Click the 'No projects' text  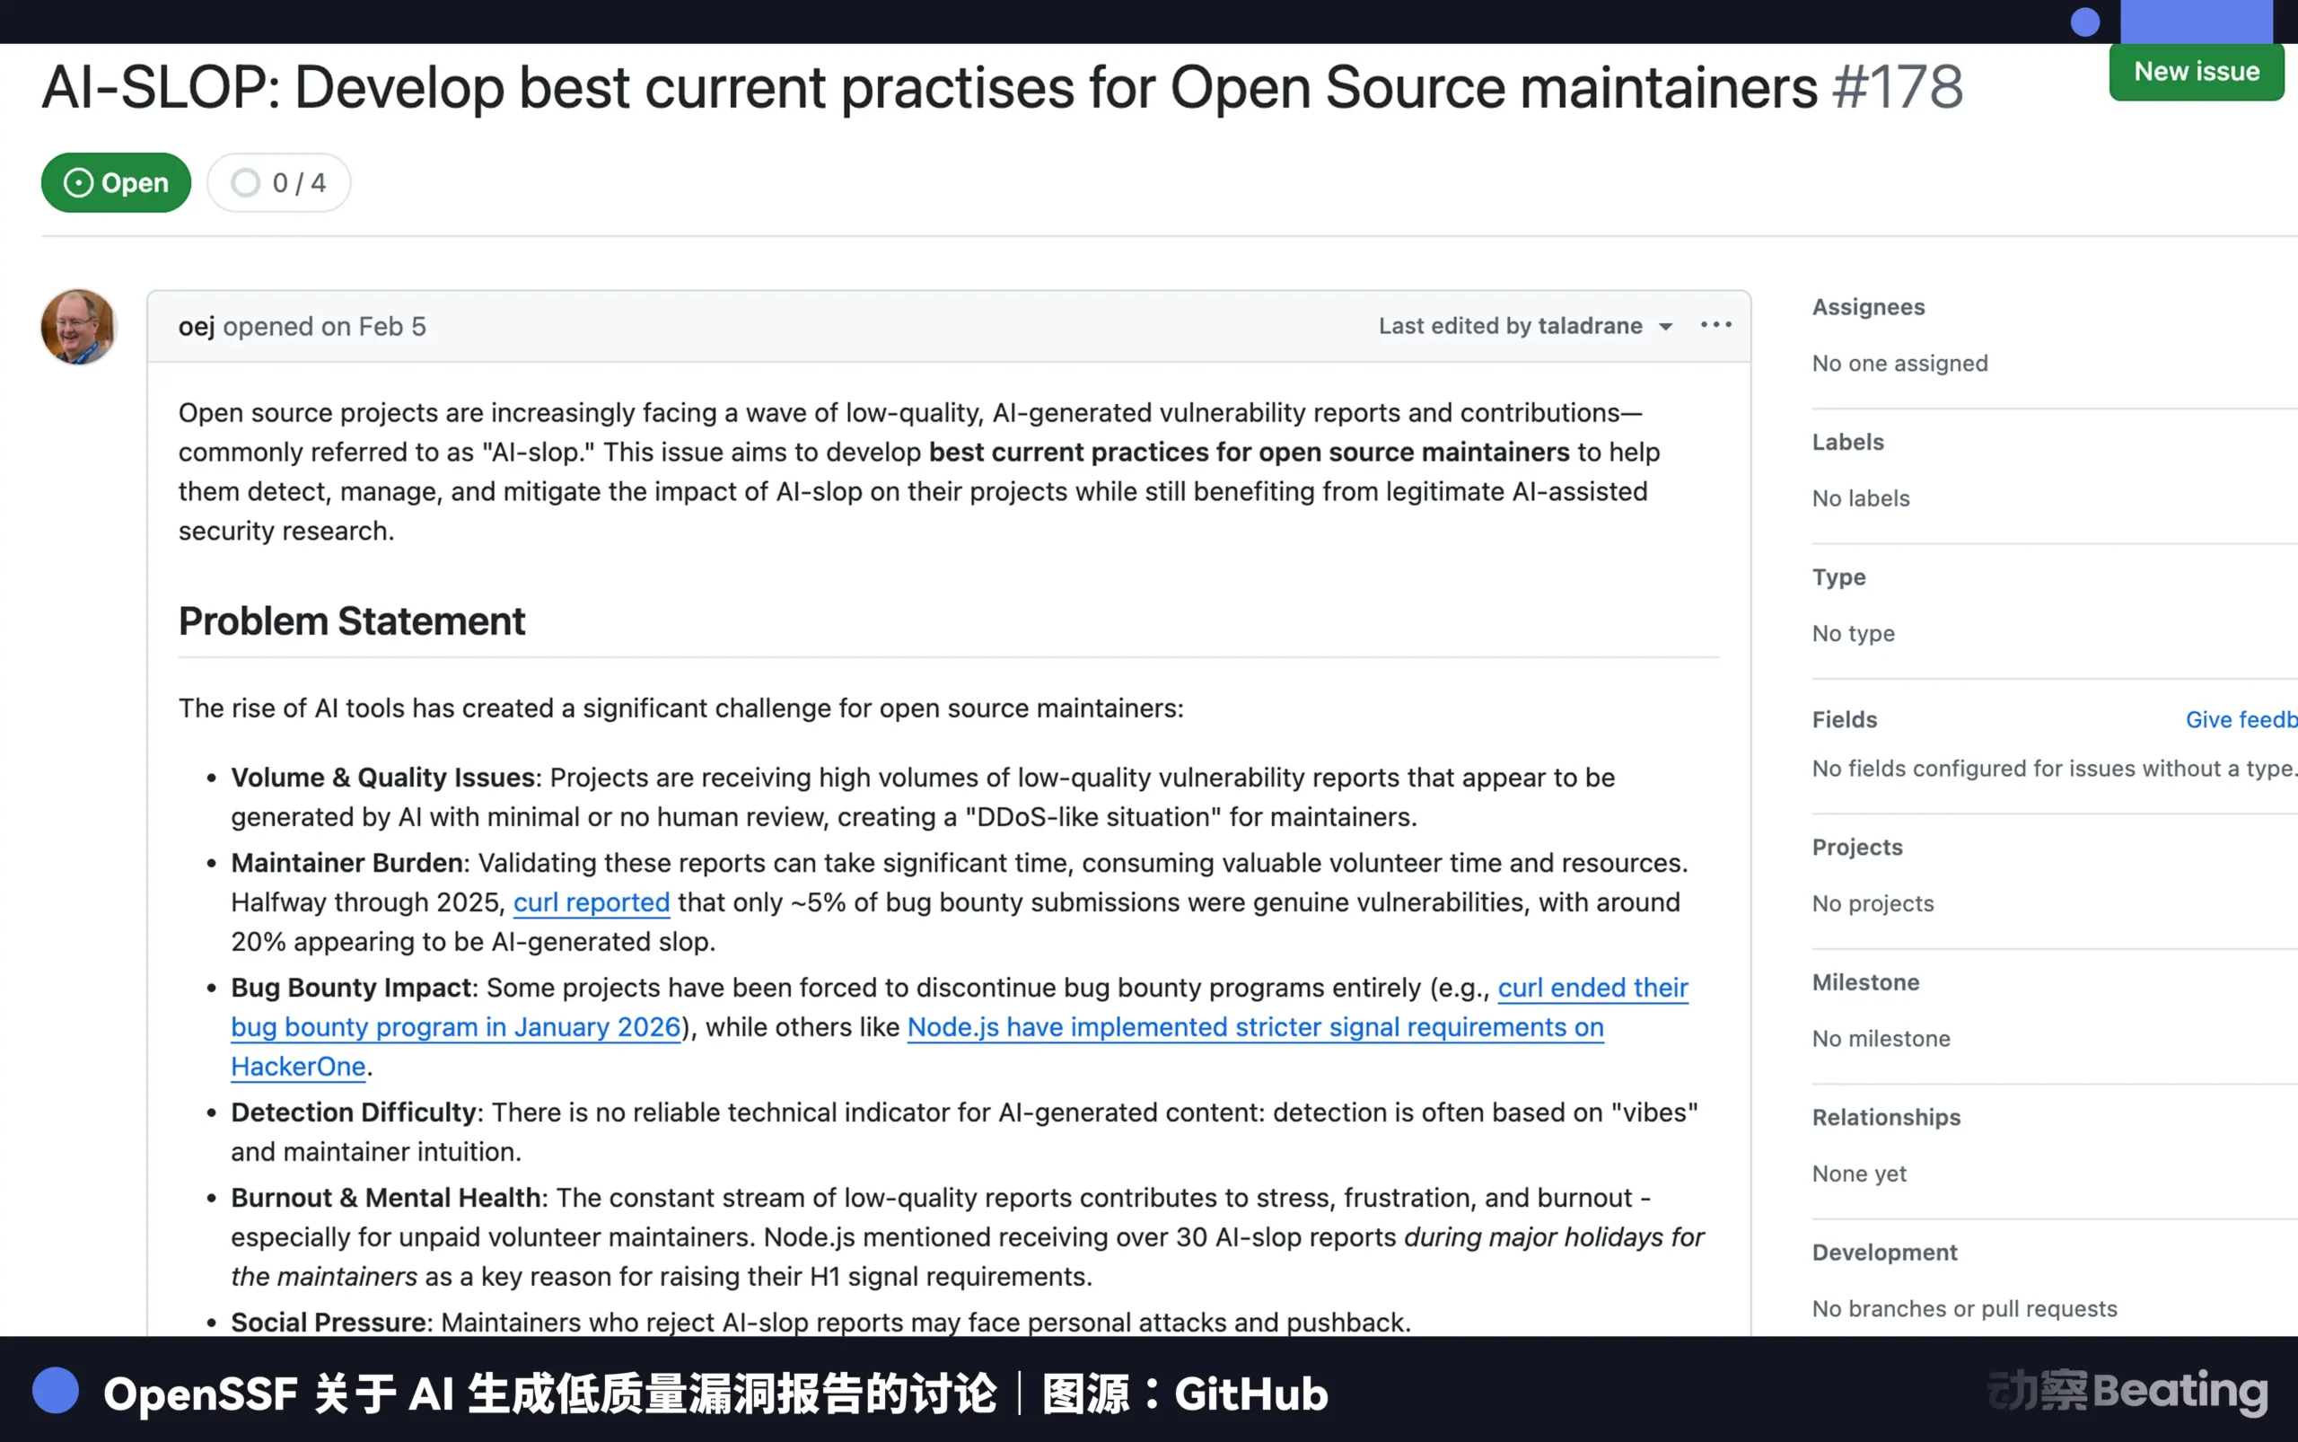(x=1873, y=903)
